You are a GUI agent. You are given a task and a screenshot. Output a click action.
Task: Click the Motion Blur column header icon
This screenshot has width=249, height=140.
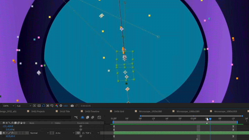tap(18, 123)
